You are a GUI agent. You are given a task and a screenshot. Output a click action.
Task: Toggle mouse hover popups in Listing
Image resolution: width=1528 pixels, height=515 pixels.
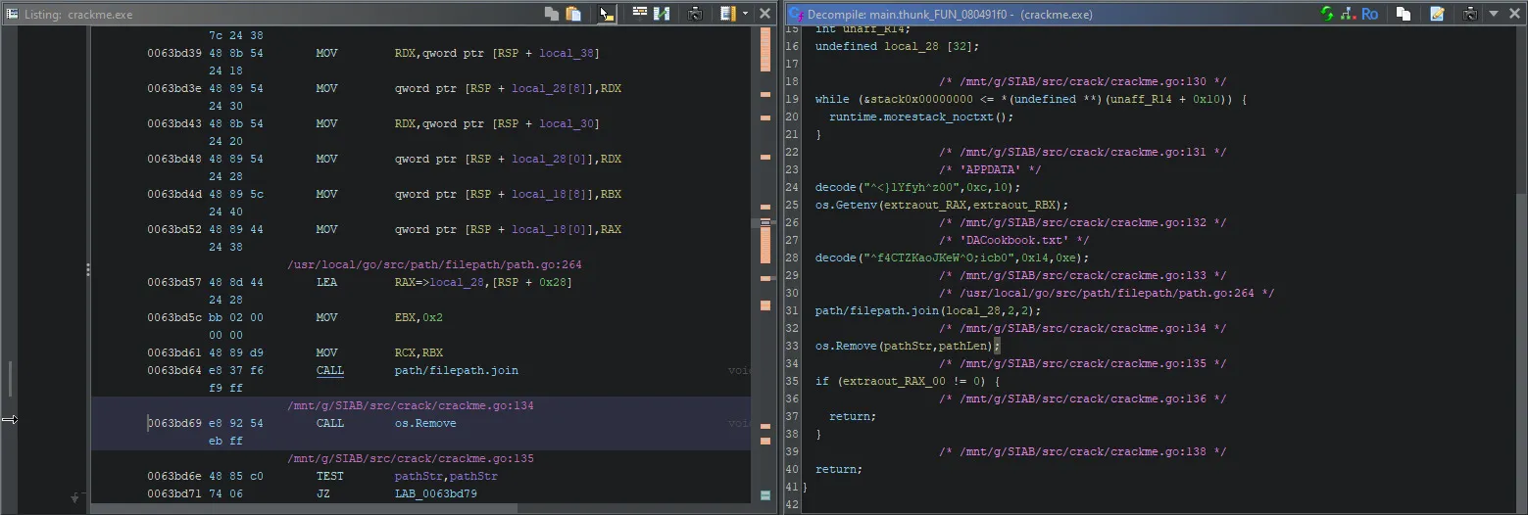[607, 14]
